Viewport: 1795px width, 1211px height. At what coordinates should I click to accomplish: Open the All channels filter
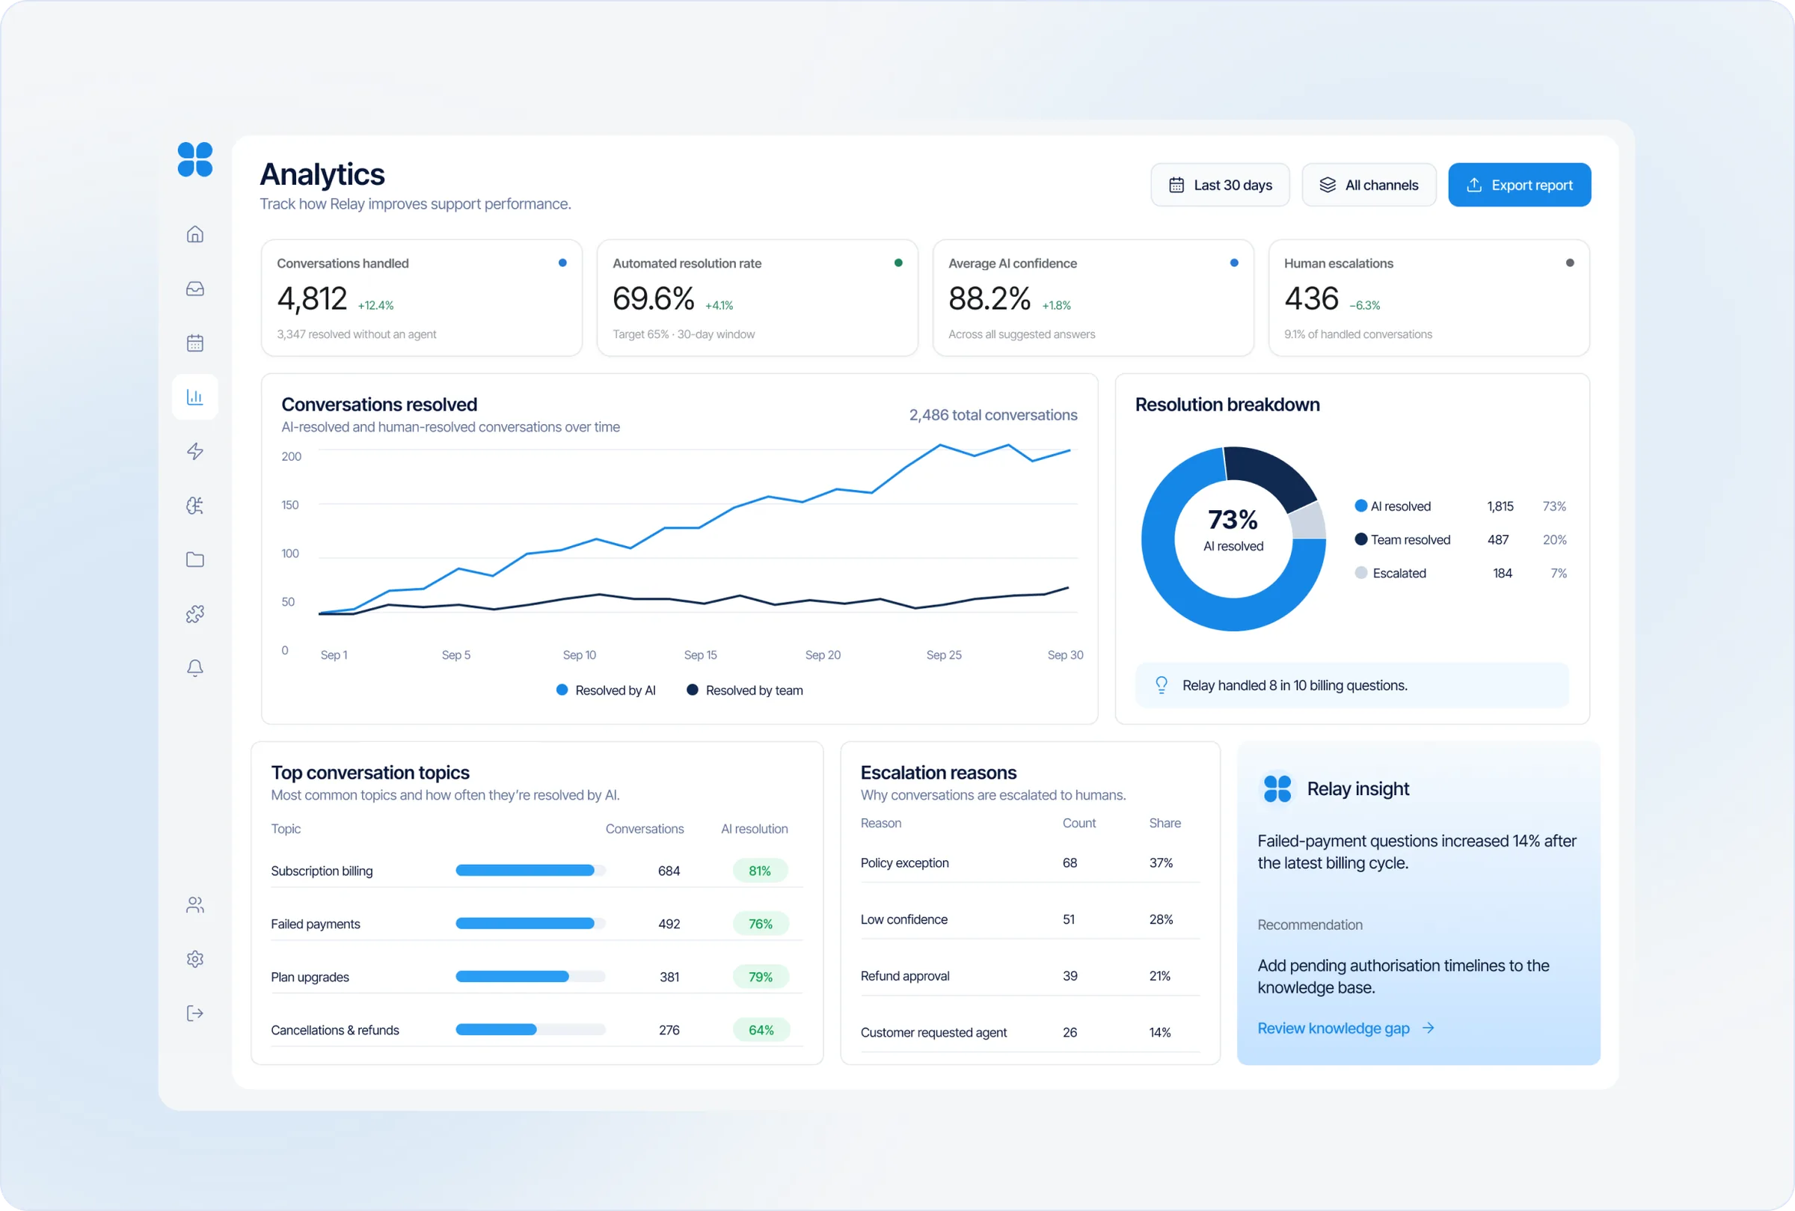click(x=1369, y=186)
